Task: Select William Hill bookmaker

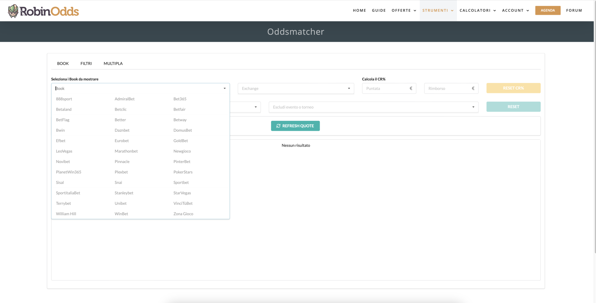Action: coord(66,214)
